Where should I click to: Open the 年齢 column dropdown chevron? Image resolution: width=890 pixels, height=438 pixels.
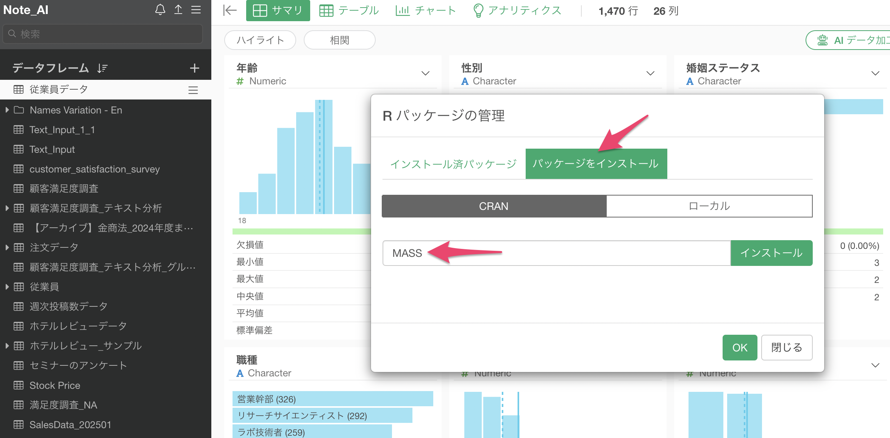point(425,73)
